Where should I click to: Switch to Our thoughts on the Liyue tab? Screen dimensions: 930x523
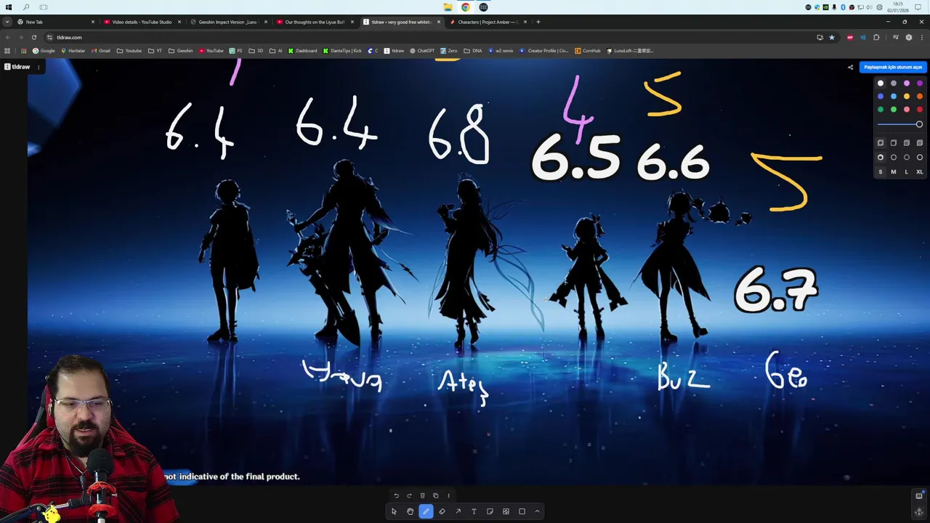coord(315,22)
